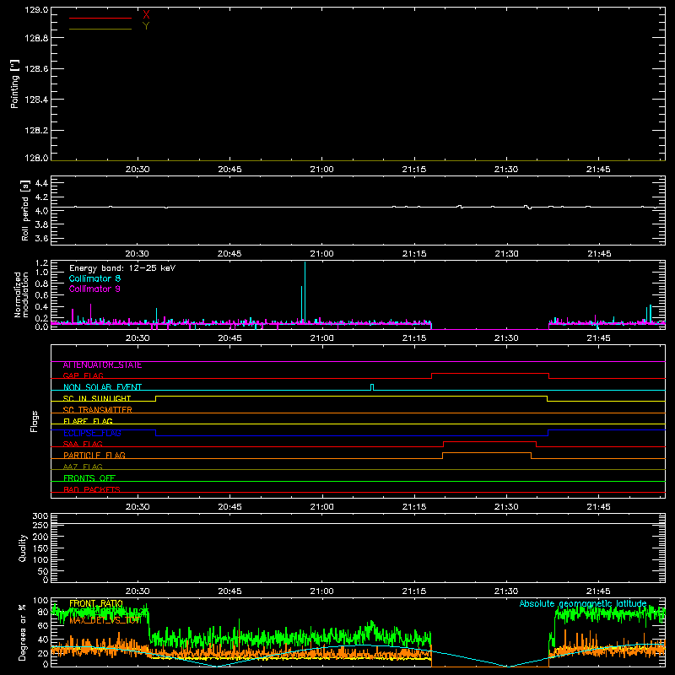Click the raised PARTICLE_FLAG segment
This screenshot has height=675, width=675.
pos(487,453)
